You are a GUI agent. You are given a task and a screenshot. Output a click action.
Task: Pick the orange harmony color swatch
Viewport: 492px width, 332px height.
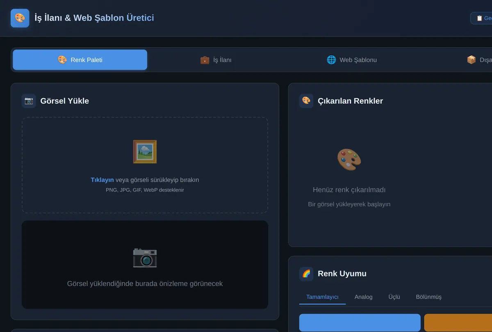[458, 323]
